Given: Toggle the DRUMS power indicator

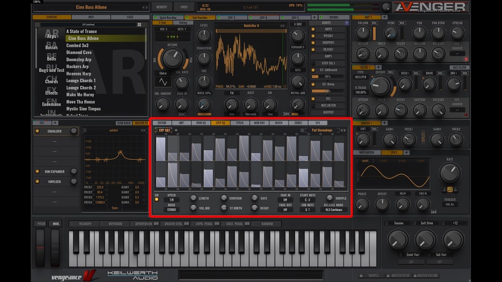Looking at the screenshot, I should pyautogui.click(x=320, y=18).
